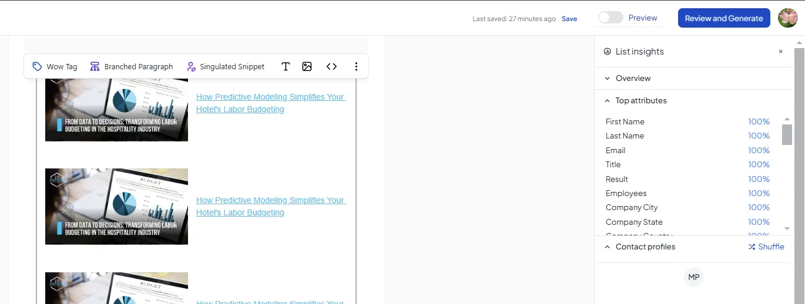Click the Branched Paragraph icon
Image resolution: width=805 pixels, height=304 pixels.
95,66
